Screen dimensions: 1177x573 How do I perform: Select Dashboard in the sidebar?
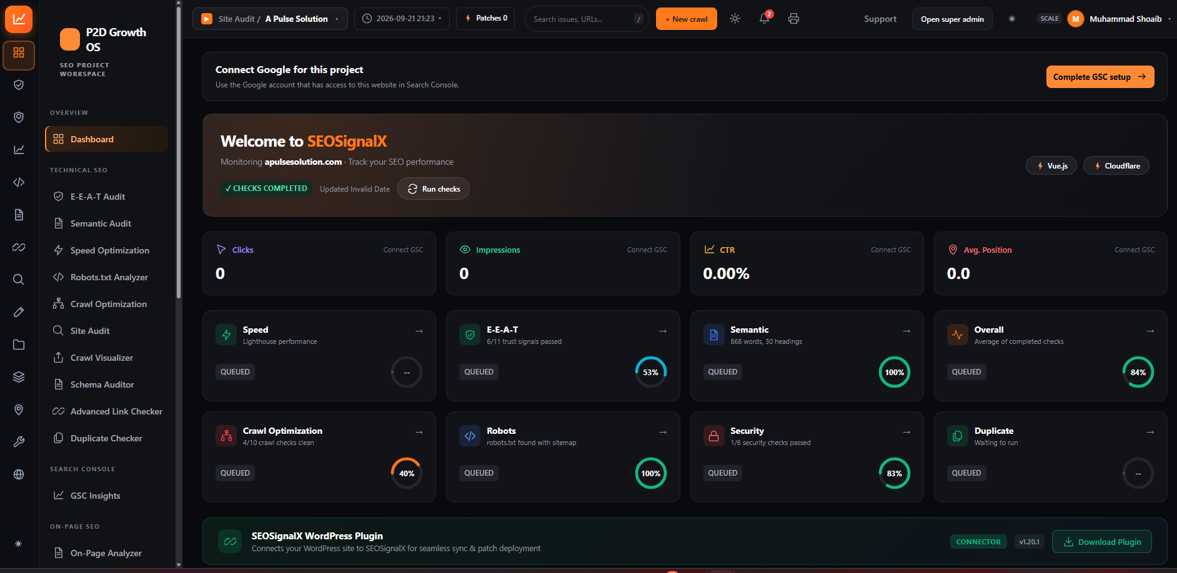point(106,139)
